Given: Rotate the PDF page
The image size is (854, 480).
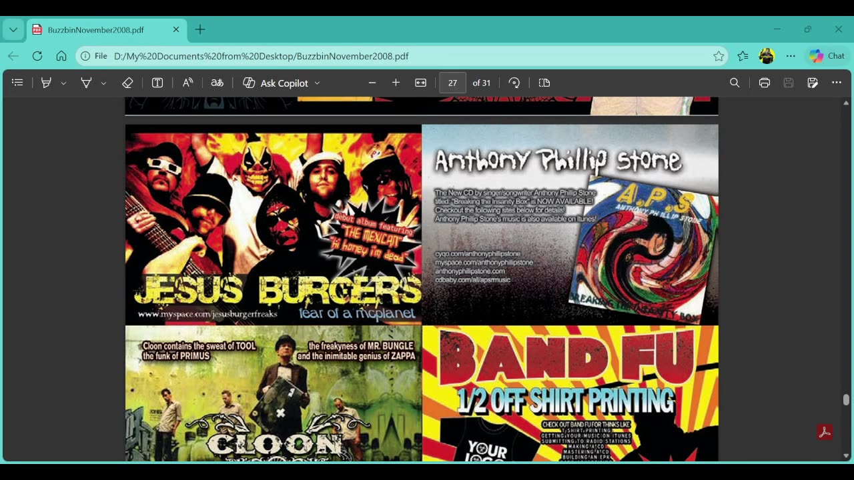Looking at the screenshot, I should click(514, 83).
